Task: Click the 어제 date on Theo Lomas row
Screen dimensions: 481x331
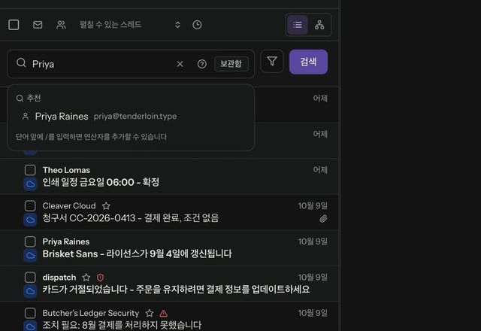Action: 320,170
